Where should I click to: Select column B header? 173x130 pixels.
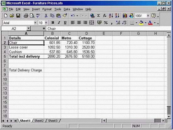coord(52,34)
